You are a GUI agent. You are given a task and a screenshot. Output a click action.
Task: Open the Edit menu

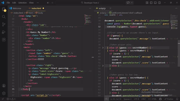point(14,3)
